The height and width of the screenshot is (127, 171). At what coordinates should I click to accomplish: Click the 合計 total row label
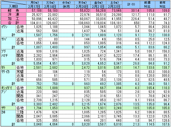tap(13, 23)
